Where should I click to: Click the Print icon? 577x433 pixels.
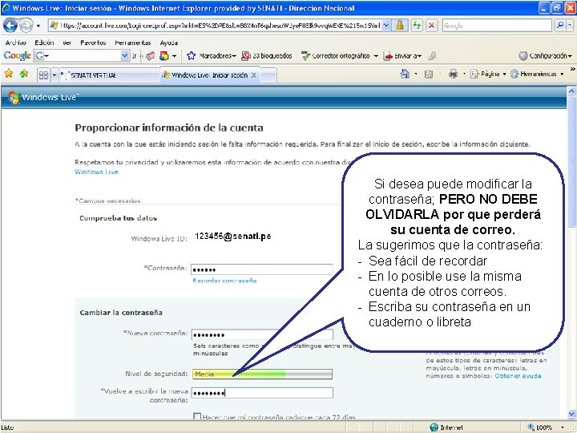(453, 74)
